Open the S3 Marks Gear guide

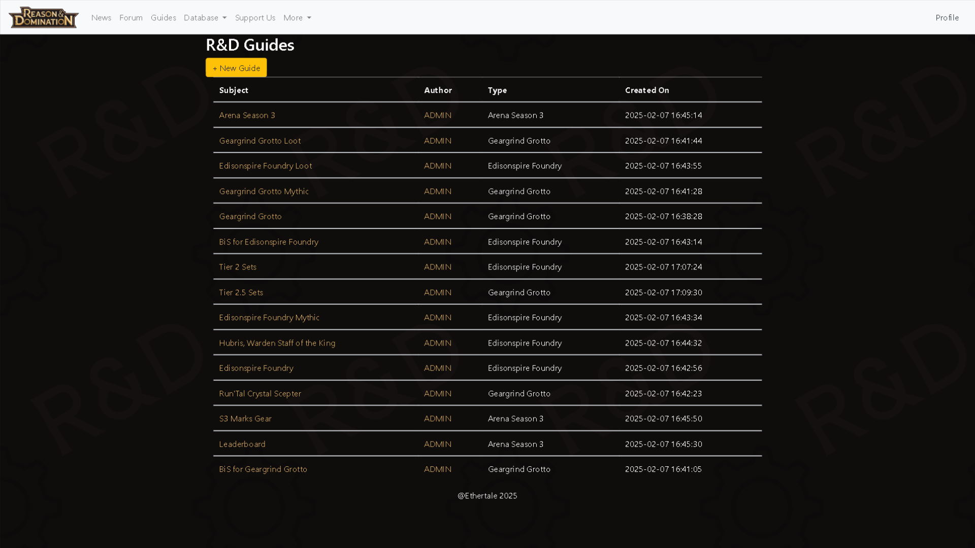pyautogui.click(x=245, y=419)
